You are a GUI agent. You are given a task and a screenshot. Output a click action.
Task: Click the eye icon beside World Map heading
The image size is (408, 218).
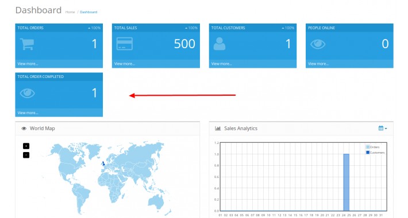24,129
